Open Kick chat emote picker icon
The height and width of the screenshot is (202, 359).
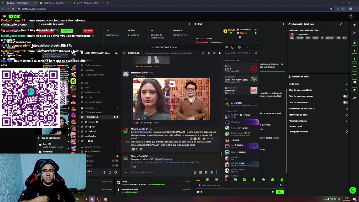(280, 185)
